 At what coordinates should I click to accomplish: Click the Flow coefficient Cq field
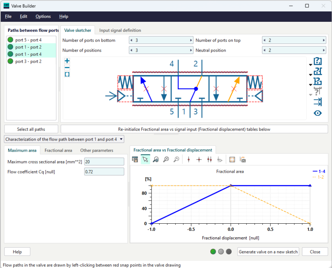[104, 172]
